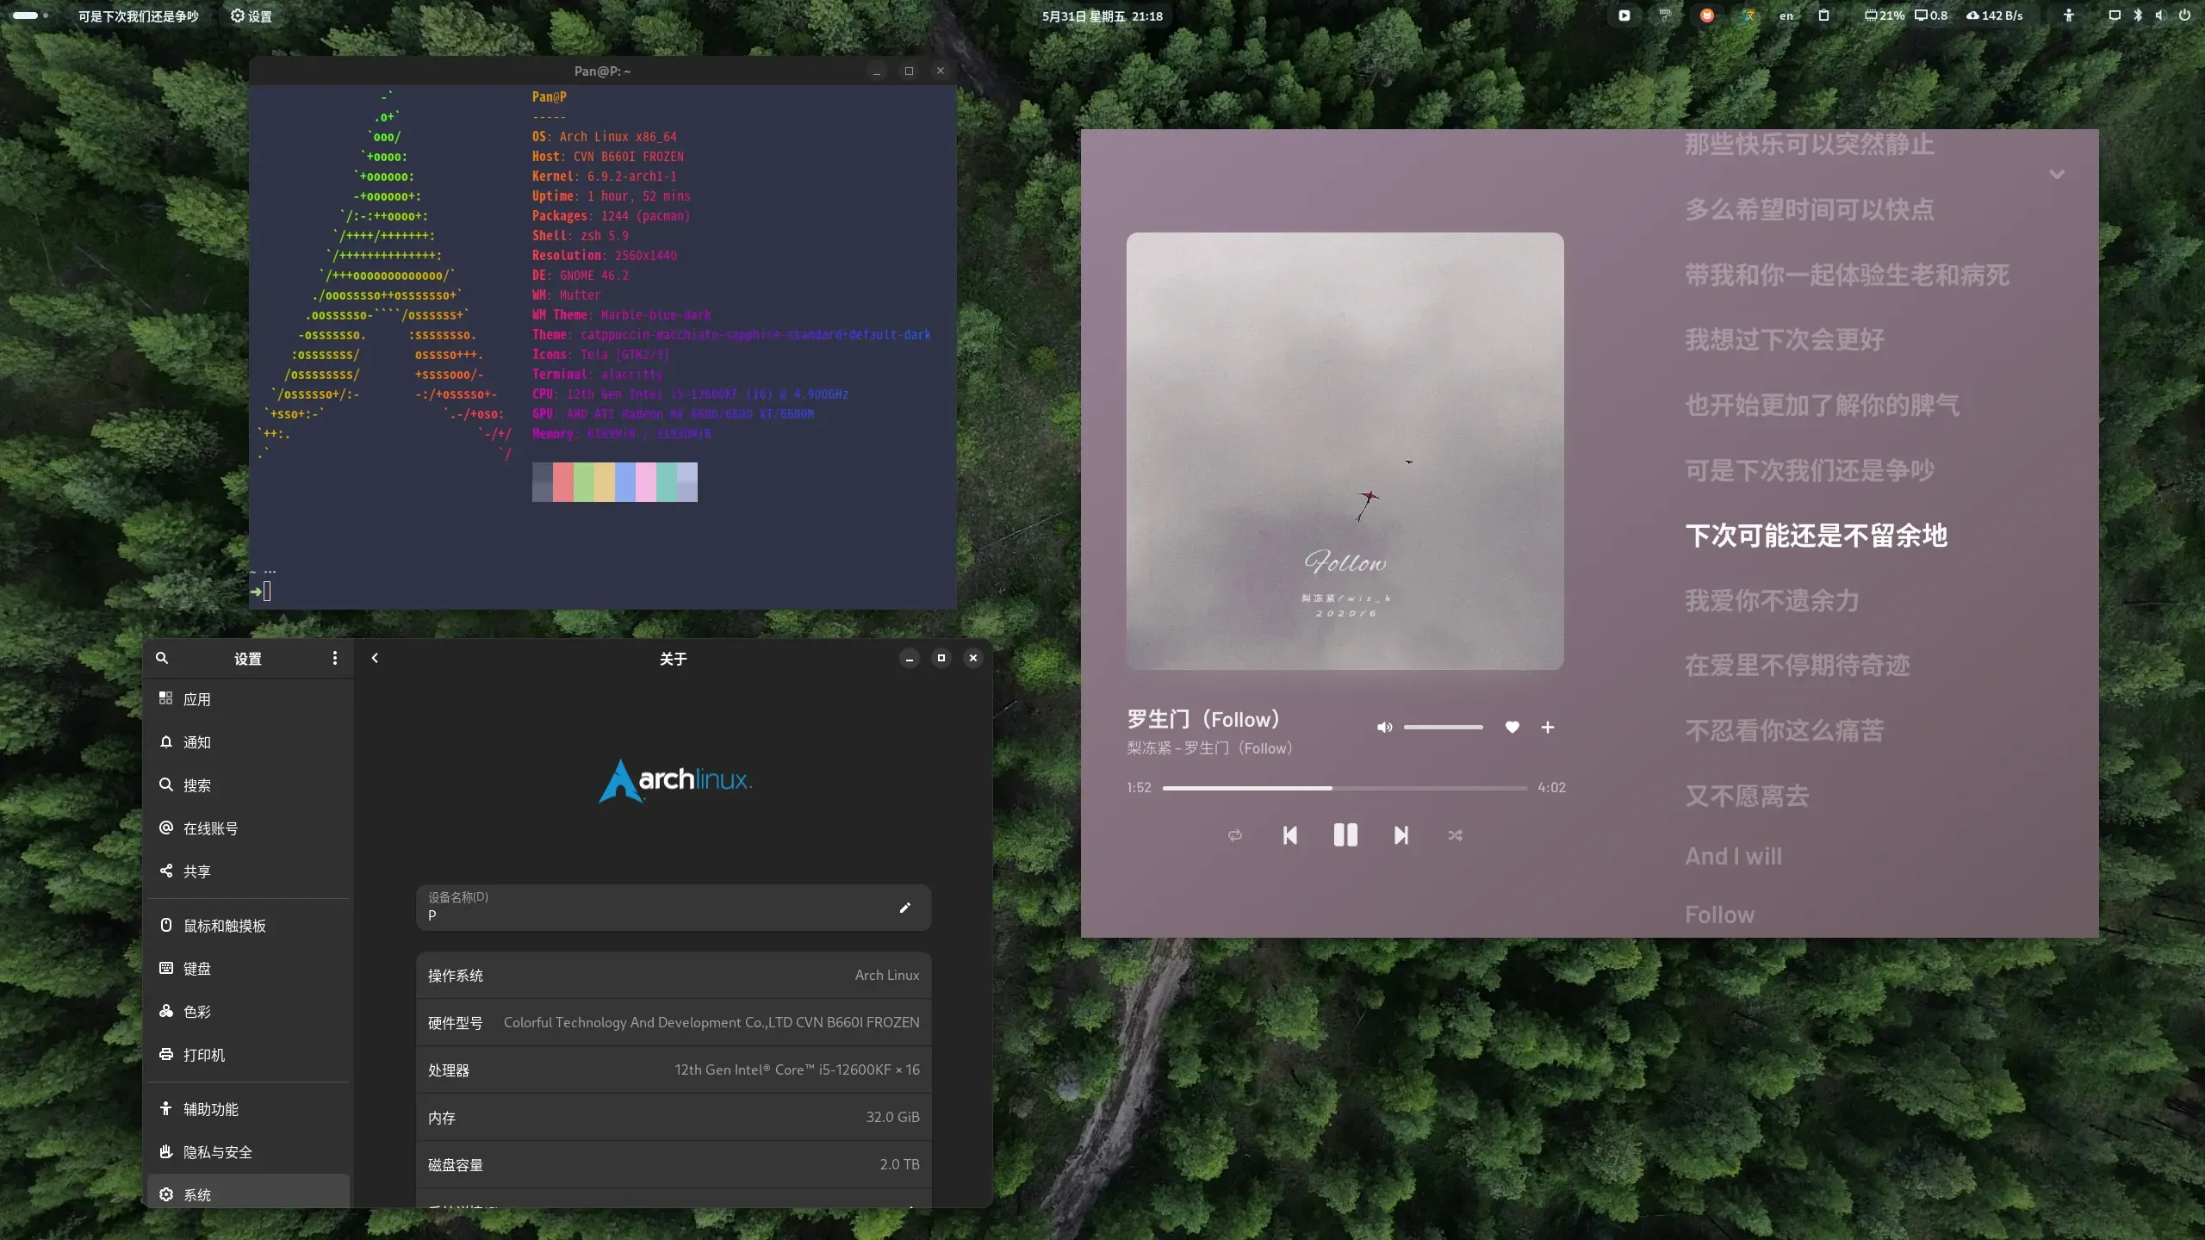This screenshot has width=2205, height=1240.
Task: Open 鼠标和触摸板 settings category
Action: tap(249, 925)
